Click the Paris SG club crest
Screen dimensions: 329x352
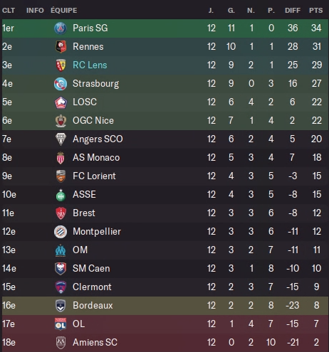(61, 28)
